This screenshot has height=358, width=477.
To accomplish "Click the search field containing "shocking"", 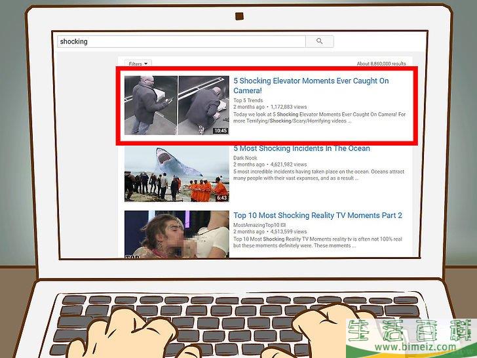I will coord(181,41).
